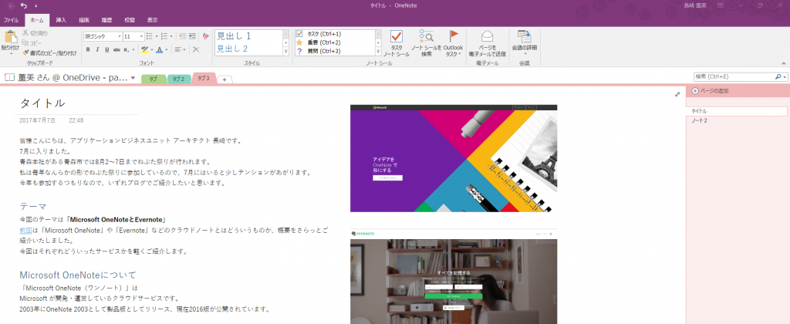The height and width of the screenshot is (324, 790).
Task: Apply italic formatting
Action: [97, 49]
